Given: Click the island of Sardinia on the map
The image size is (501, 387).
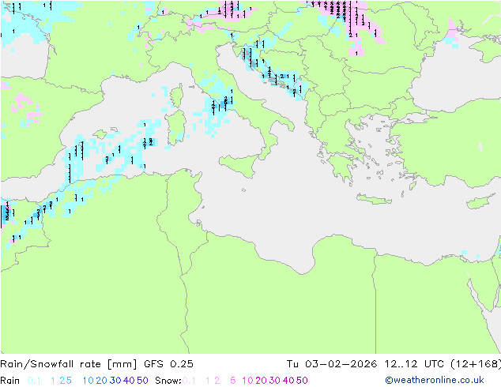Looking at the screenshot, I should tap(175, 128).
